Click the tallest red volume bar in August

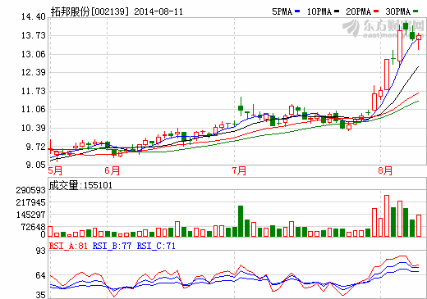coord(387,215)
